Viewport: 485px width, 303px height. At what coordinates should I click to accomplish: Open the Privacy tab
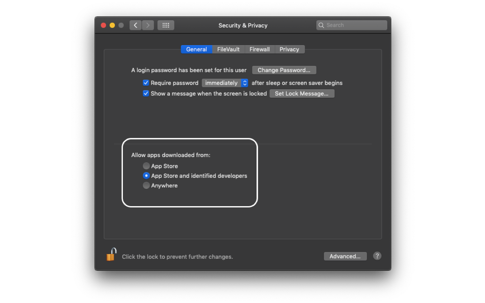pos(289,49)
